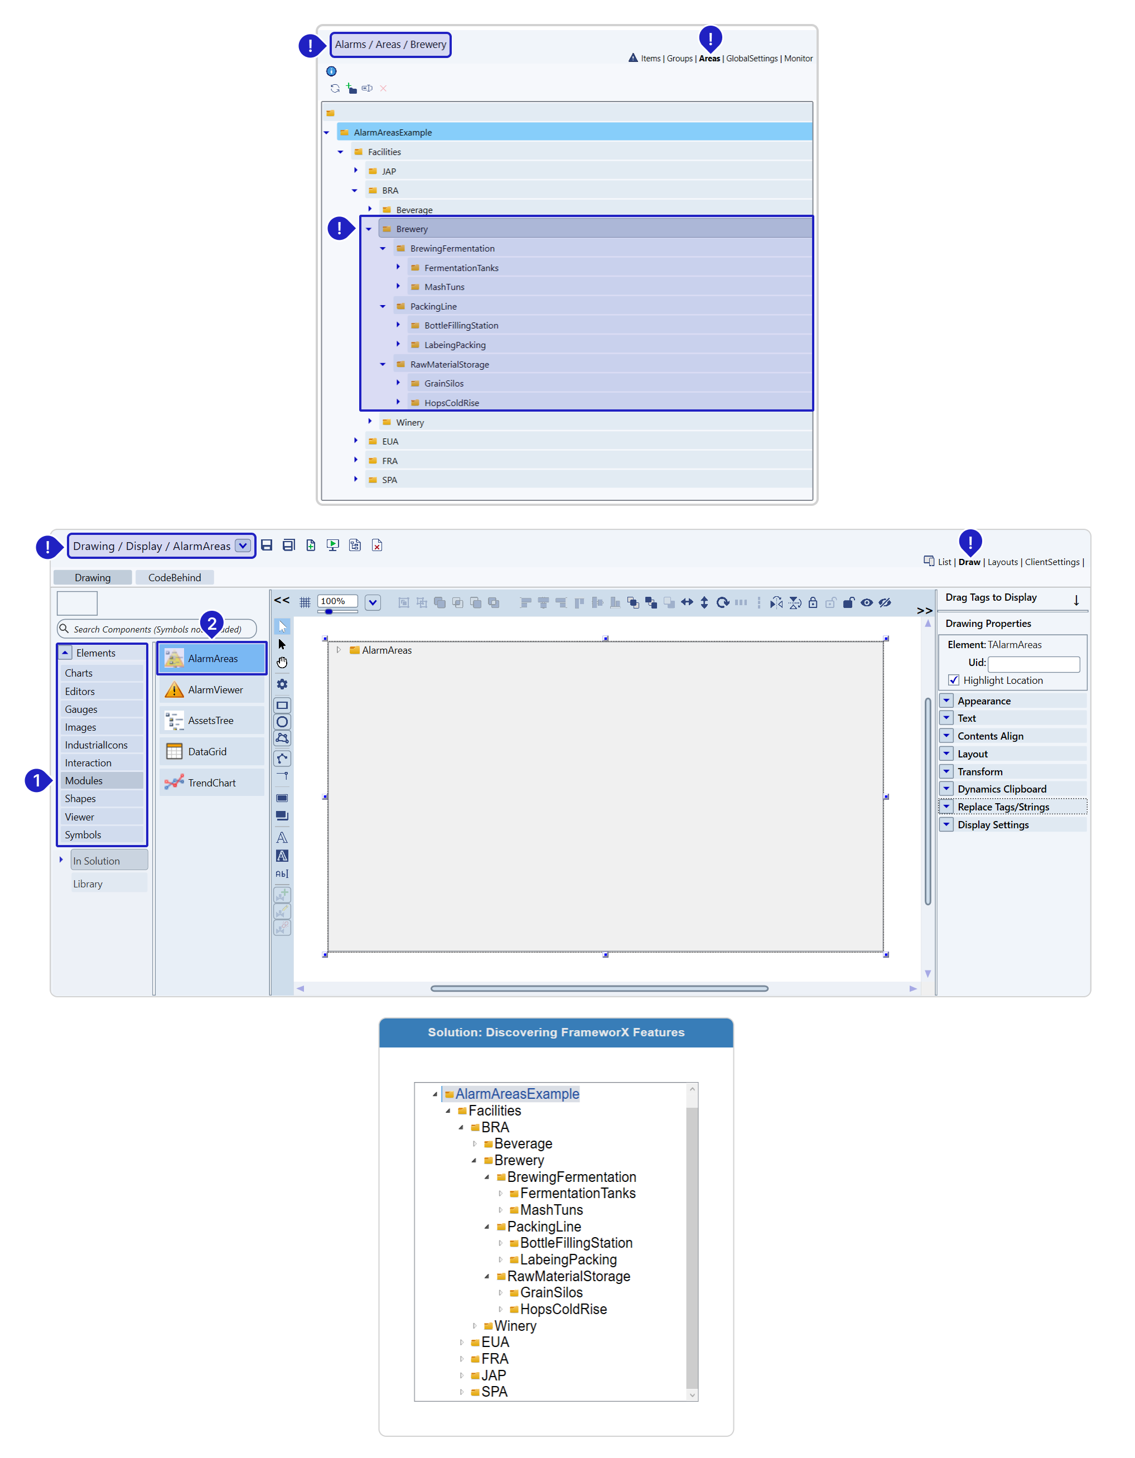Toggle the Highlight Location checkbox

953,680
